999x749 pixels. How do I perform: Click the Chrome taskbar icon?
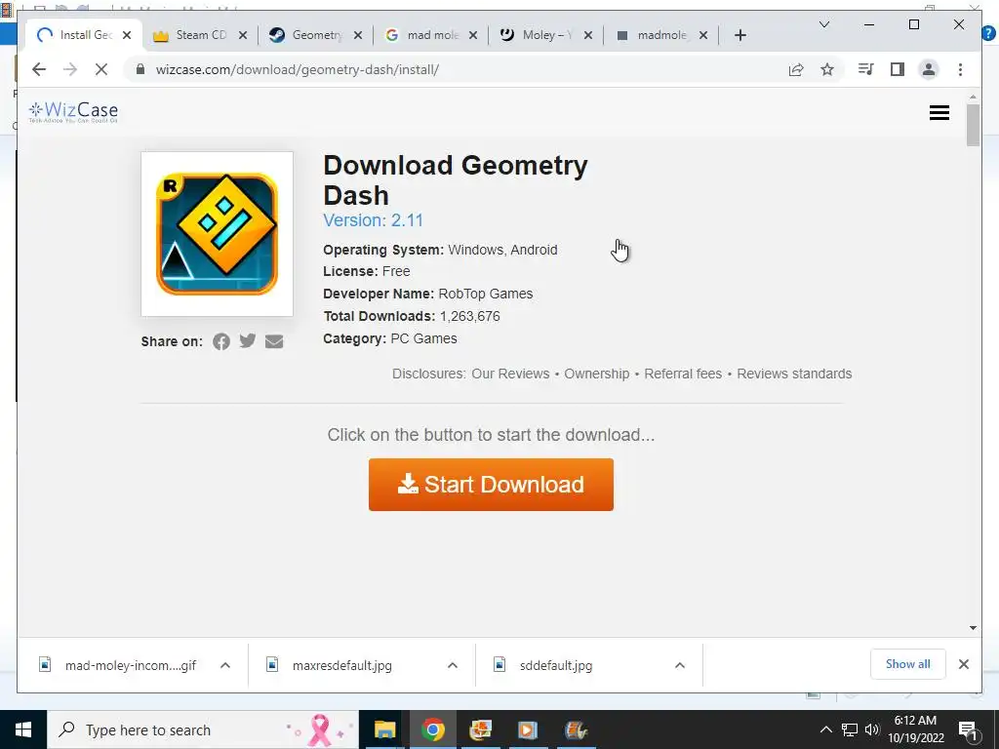(432, 729)
